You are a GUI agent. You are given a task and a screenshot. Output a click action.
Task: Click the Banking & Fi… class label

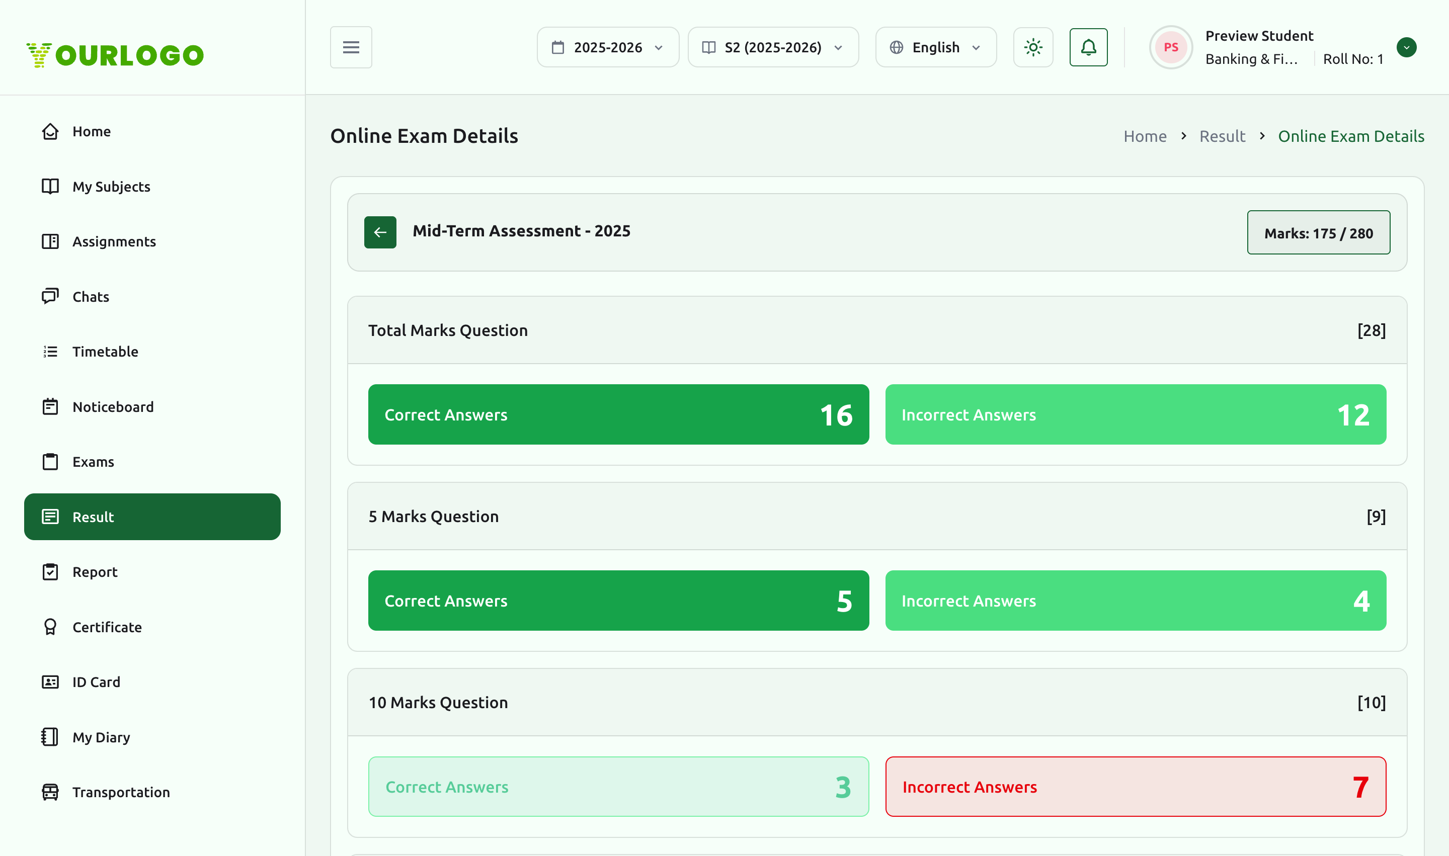coord(1251,59)
